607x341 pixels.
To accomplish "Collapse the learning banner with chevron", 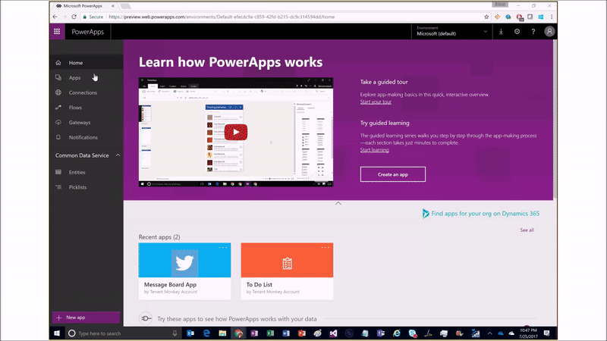I will coord(338,203).
